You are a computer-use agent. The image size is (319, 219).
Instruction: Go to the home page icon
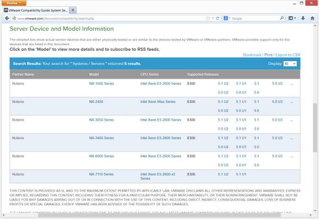click(312, 18)
